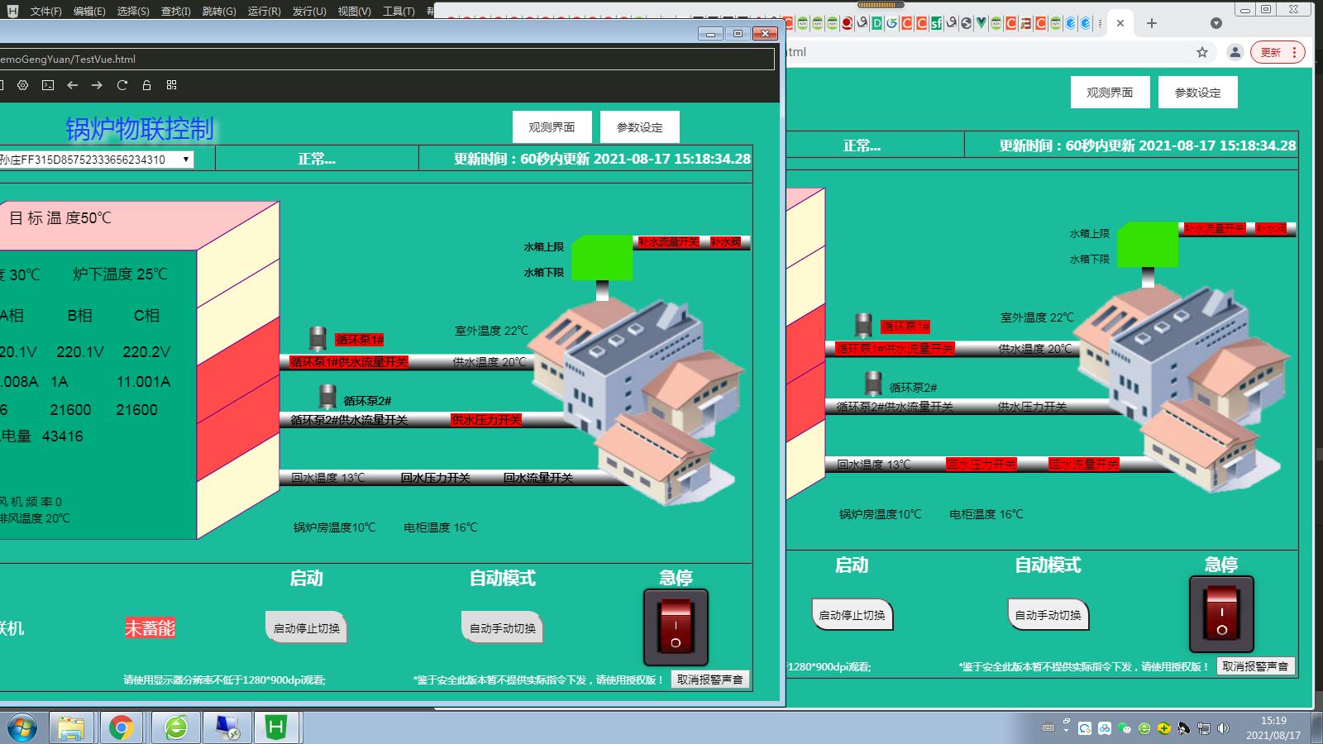Screen dimensions: 1323x744
Task: Toggle the 急停 rocker switch in Chrome window
Action: pos(1221,614)
